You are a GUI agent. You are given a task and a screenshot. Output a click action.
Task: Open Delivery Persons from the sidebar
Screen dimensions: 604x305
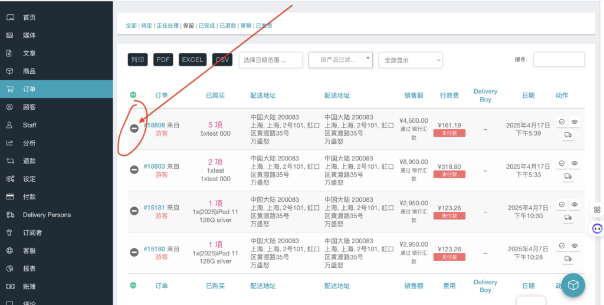tap(47, 215)
